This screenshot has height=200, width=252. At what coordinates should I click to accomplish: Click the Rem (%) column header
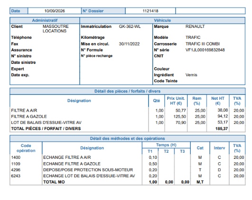pyautogui.click(x=197, y=101)
